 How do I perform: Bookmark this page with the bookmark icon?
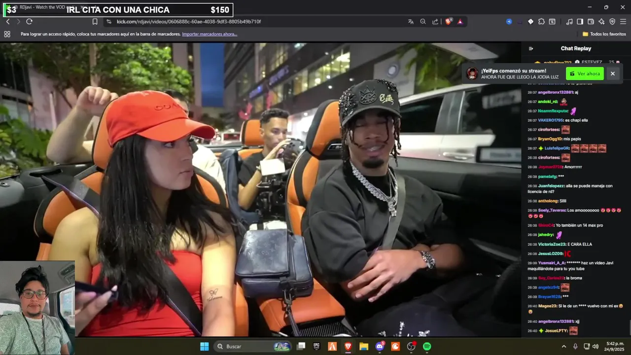tap(95, 22)
